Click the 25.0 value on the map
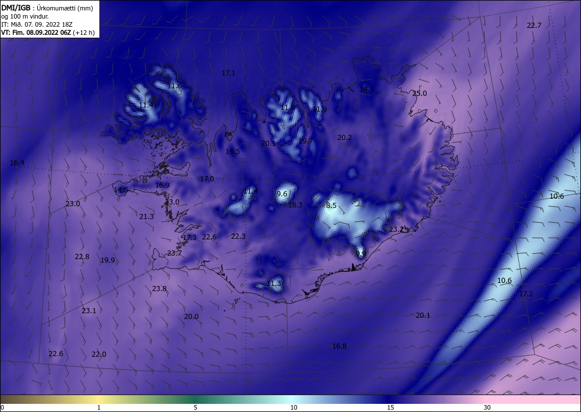Viewport: 581px width, 412px height. point(419,94)
